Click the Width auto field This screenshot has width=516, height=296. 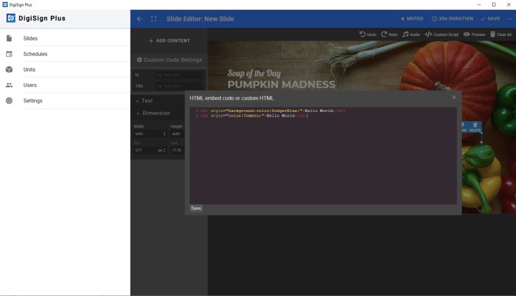(148, 134)
